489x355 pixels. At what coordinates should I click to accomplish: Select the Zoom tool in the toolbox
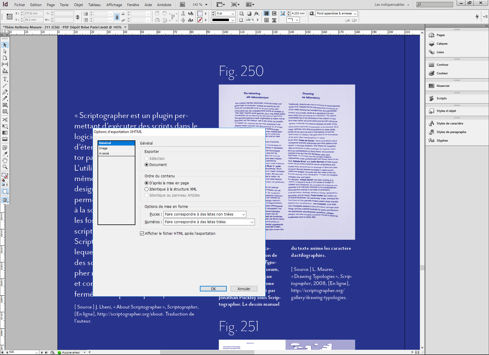tap(5, 167)
